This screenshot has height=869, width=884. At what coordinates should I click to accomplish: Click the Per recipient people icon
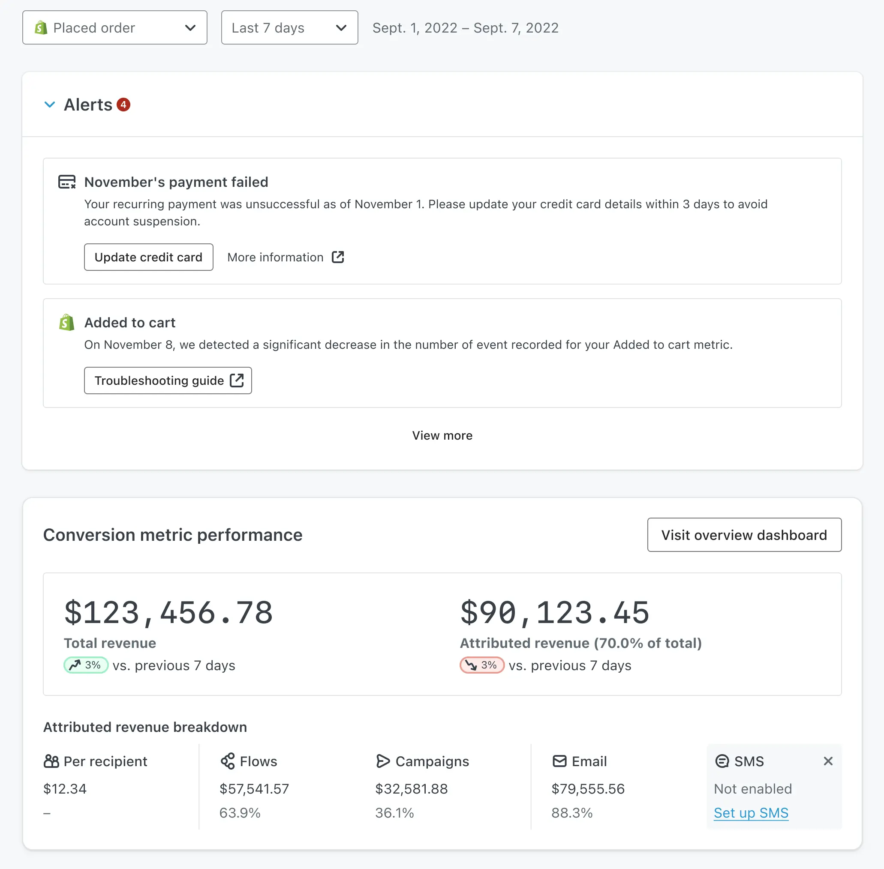[51, 761]
